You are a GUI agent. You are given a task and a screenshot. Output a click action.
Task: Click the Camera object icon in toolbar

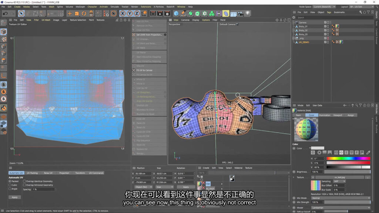(240, 14)
